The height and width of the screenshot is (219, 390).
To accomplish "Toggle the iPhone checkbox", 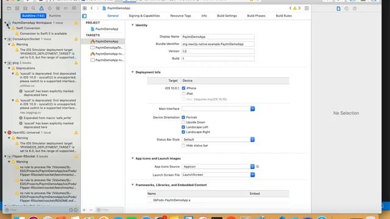I will point(183,88).
